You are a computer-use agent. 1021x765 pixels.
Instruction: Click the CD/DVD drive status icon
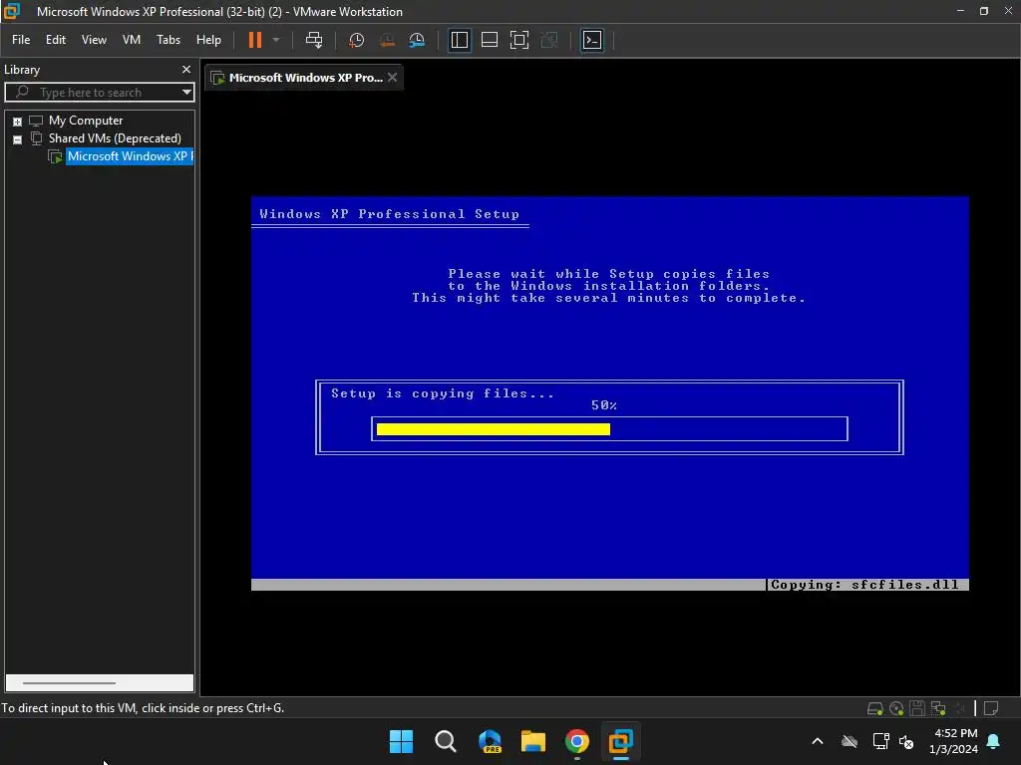pos(896,708)
